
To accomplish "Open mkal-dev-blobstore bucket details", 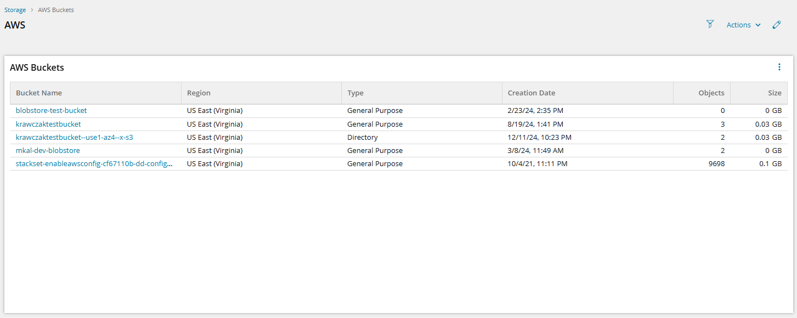I will click(48, 150).
